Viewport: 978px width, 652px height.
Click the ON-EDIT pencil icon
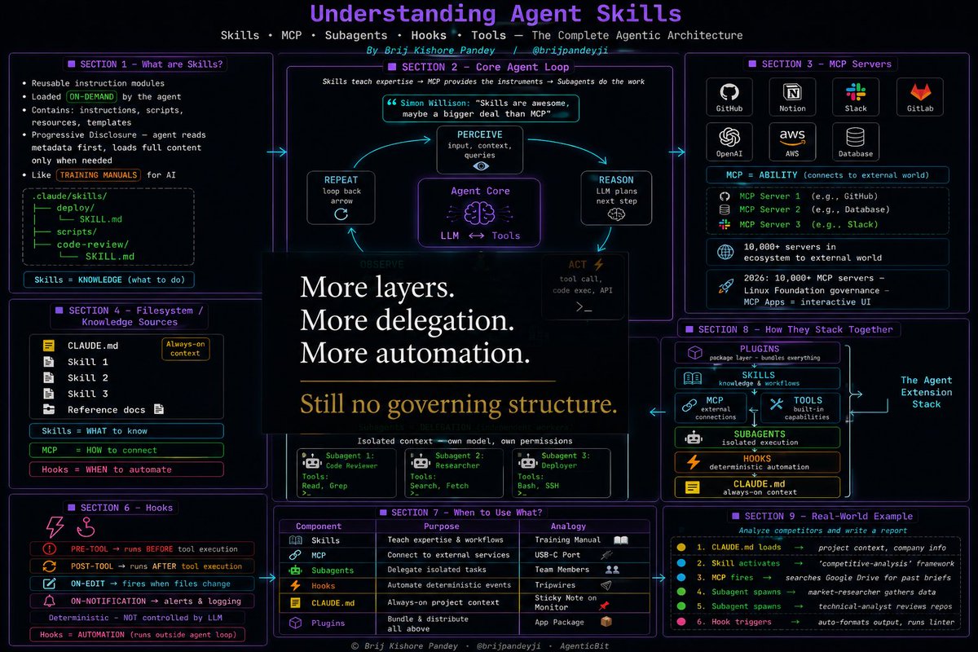pyautogui.click(x=49, y=584)
